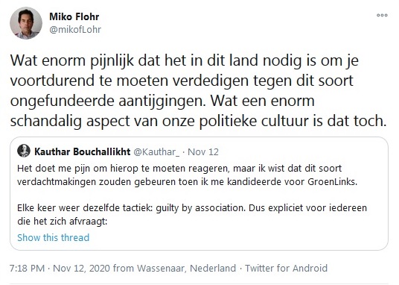The width and height of the screenshot is (399, 285).
Task: Open the Twitter for Android source link
Action: pyautogui.click(x=286, y=268)
